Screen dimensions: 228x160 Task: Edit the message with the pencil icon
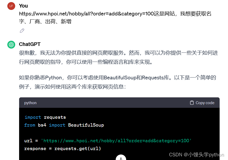[x=22, y=31]
